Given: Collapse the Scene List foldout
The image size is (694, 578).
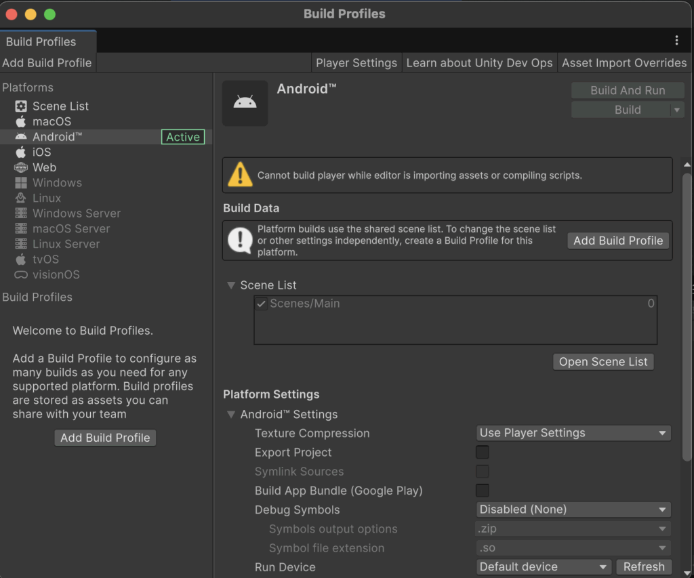Looking at the screenshot, I should click(231, 285).
